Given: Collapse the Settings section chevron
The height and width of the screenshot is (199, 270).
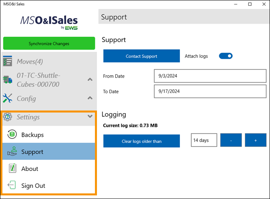Looking at the screenshot, I should pos(90,117).
